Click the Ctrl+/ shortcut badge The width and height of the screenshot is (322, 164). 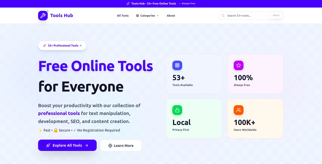pos(276,15)
